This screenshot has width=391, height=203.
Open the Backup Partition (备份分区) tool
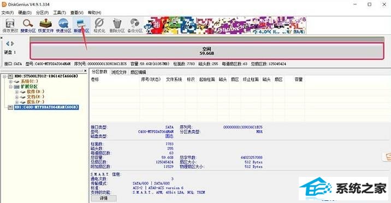coord(135,26)
